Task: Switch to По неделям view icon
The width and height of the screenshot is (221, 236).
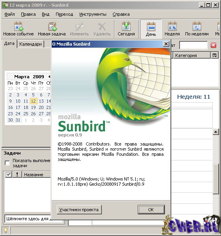Action: click(197, 26)
